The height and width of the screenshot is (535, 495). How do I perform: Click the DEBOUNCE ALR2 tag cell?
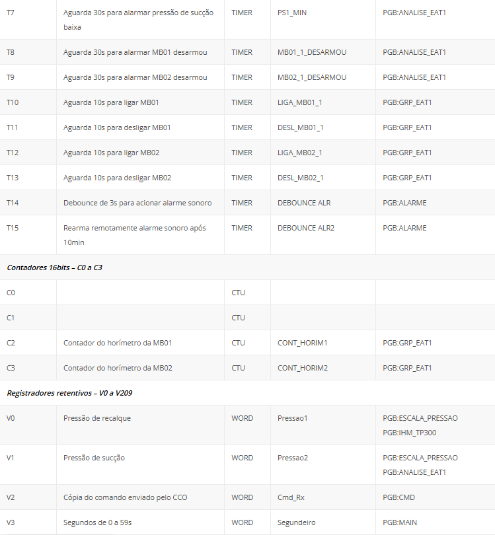[306, 228]
